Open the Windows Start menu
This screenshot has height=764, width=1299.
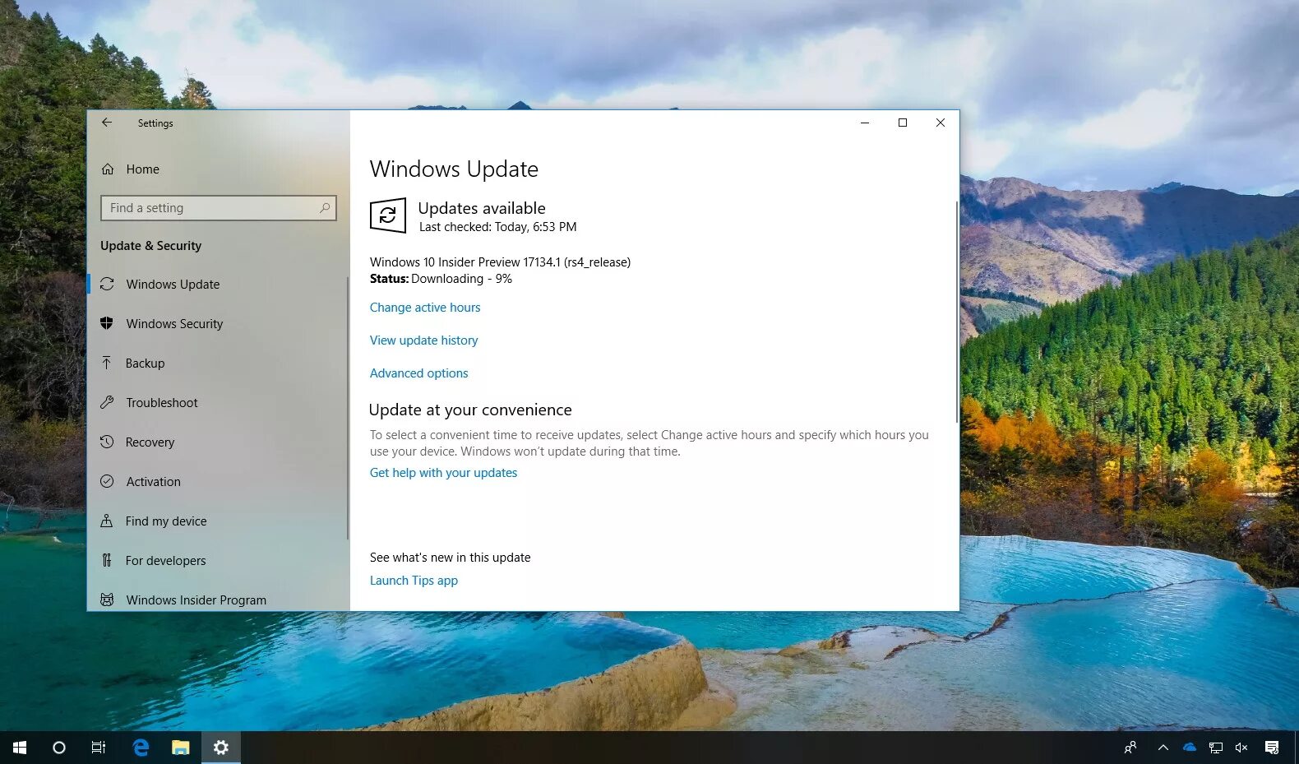tap(20, 748)
